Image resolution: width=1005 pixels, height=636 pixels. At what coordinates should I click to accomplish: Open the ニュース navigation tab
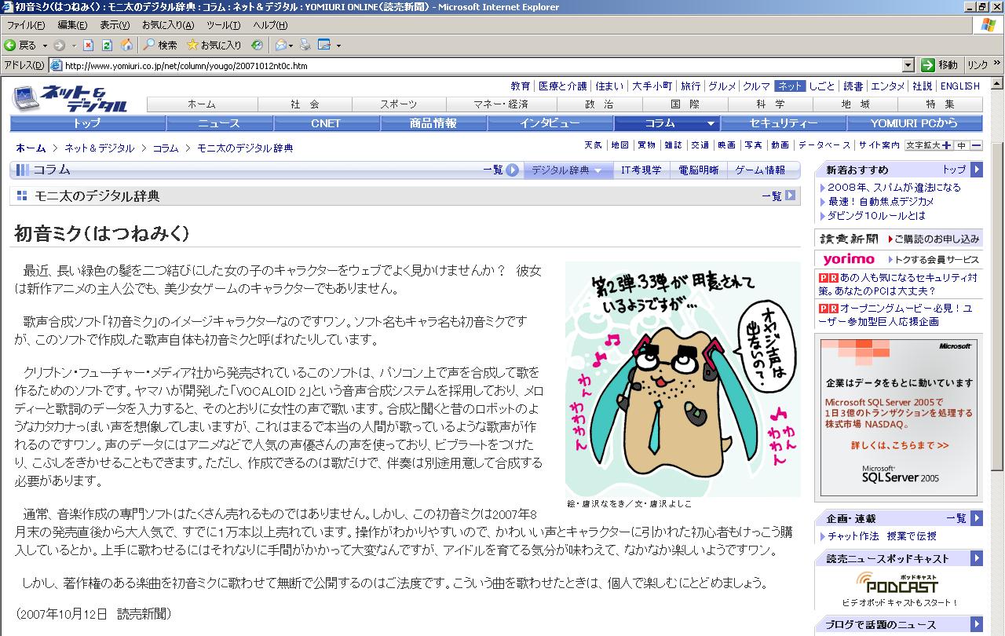coord(219,123)
